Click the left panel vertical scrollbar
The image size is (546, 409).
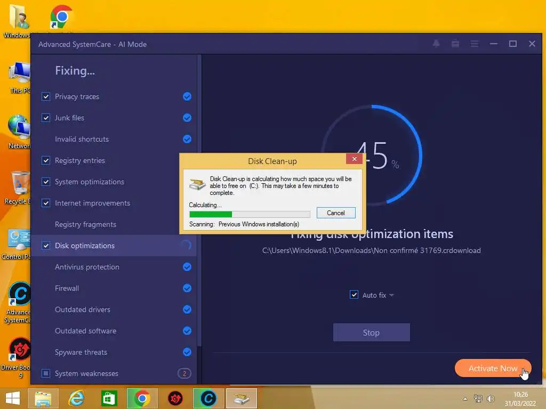click(x=199, y=200)
